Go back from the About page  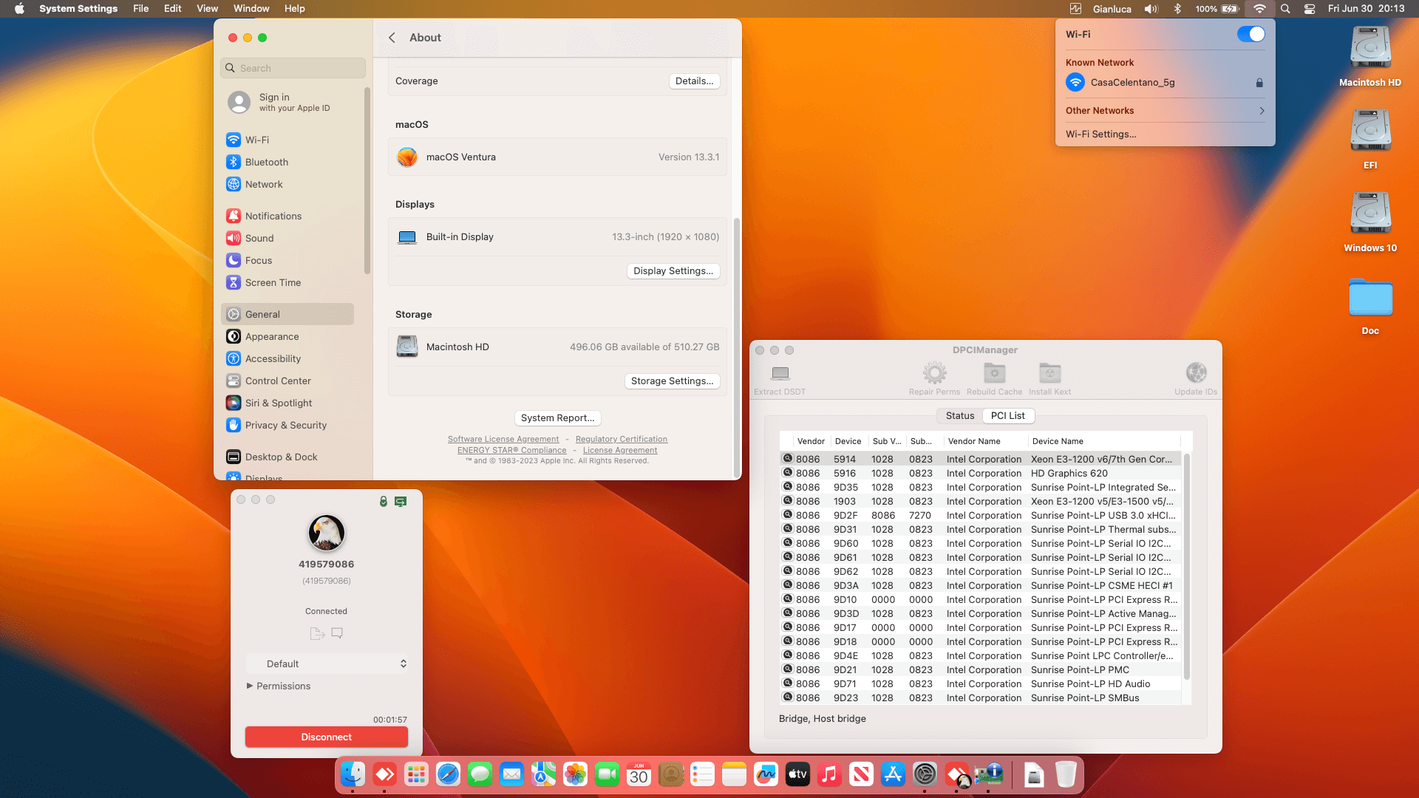pos(392,38)
